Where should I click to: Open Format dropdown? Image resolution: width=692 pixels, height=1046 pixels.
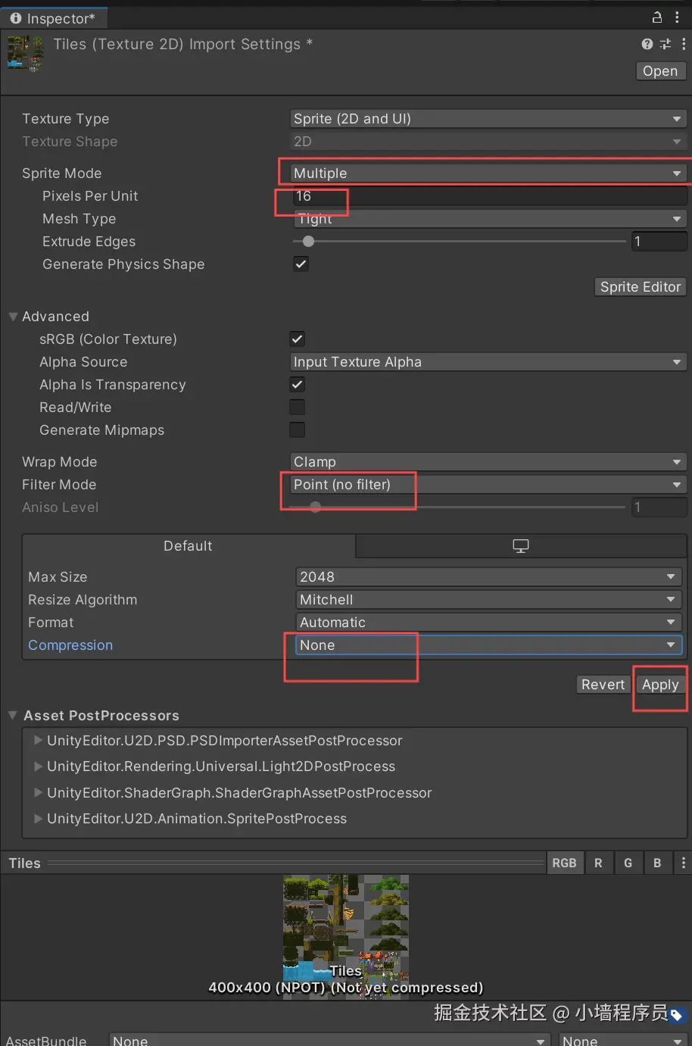[x=489, y=623]
